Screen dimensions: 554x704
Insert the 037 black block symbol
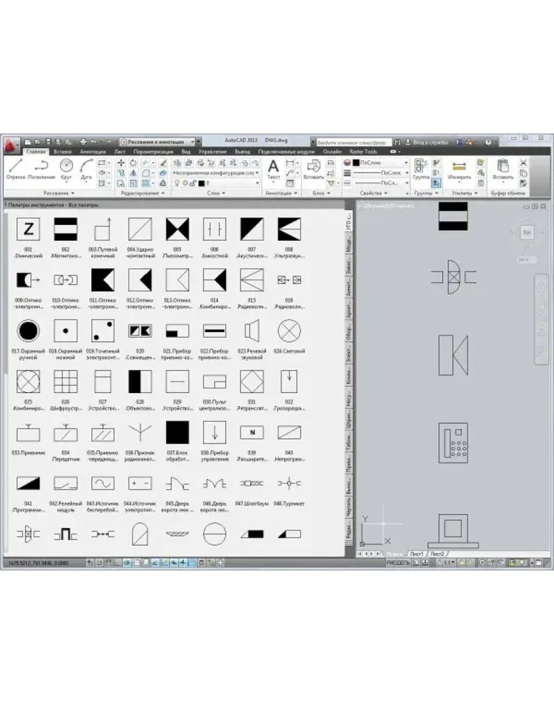click(x=177, y=432)
